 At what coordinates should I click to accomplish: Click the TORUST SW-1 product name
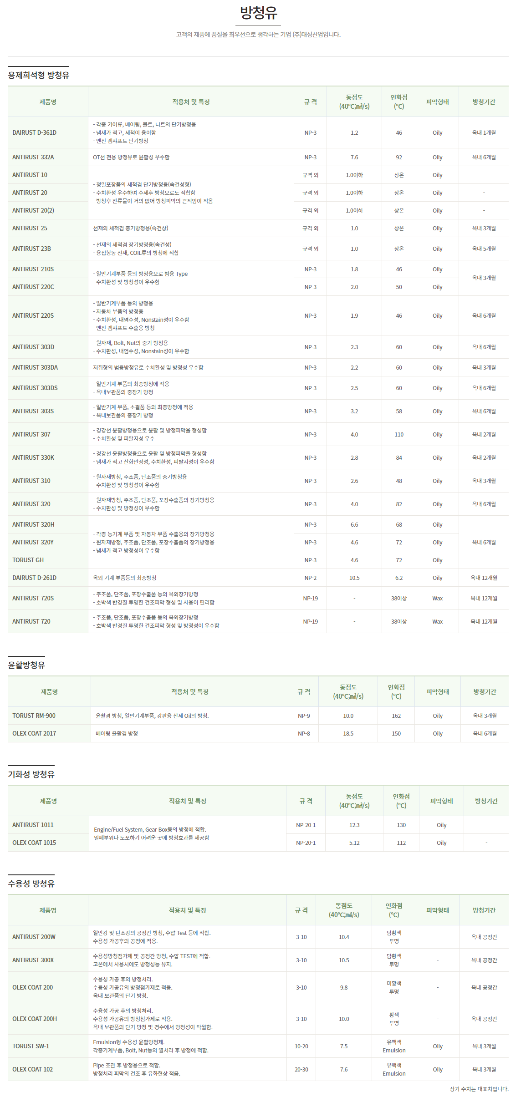click(31, 1046)
